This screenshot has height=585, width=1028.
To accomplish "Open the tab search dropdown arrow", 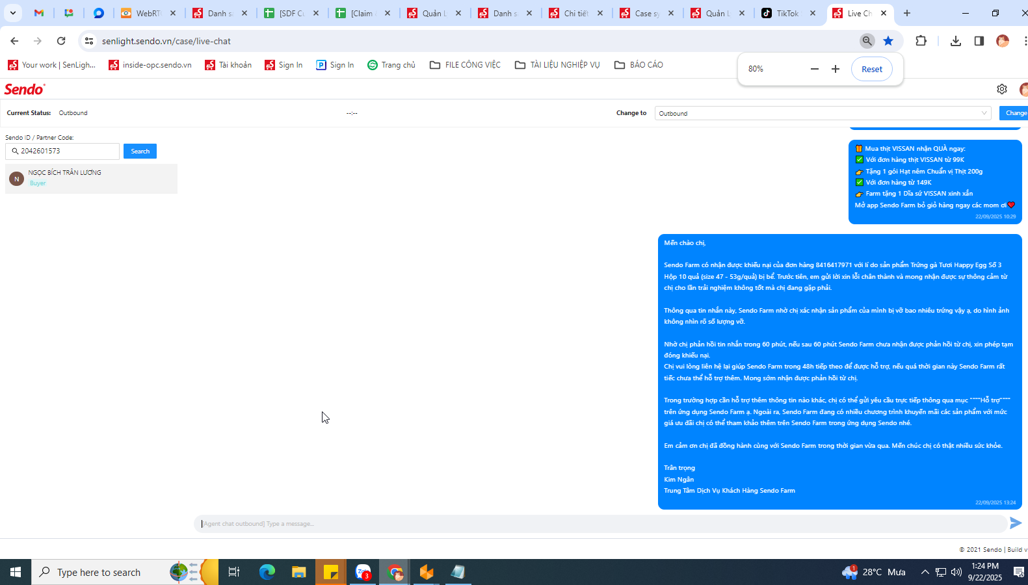I will (x=12, y=13).
